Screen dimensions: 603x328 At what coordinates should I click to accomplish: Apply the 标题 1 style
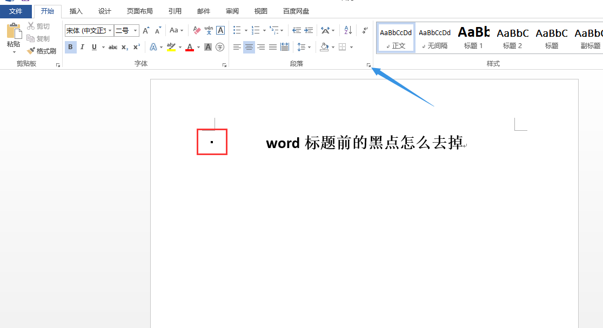click(x=473, y=38)
